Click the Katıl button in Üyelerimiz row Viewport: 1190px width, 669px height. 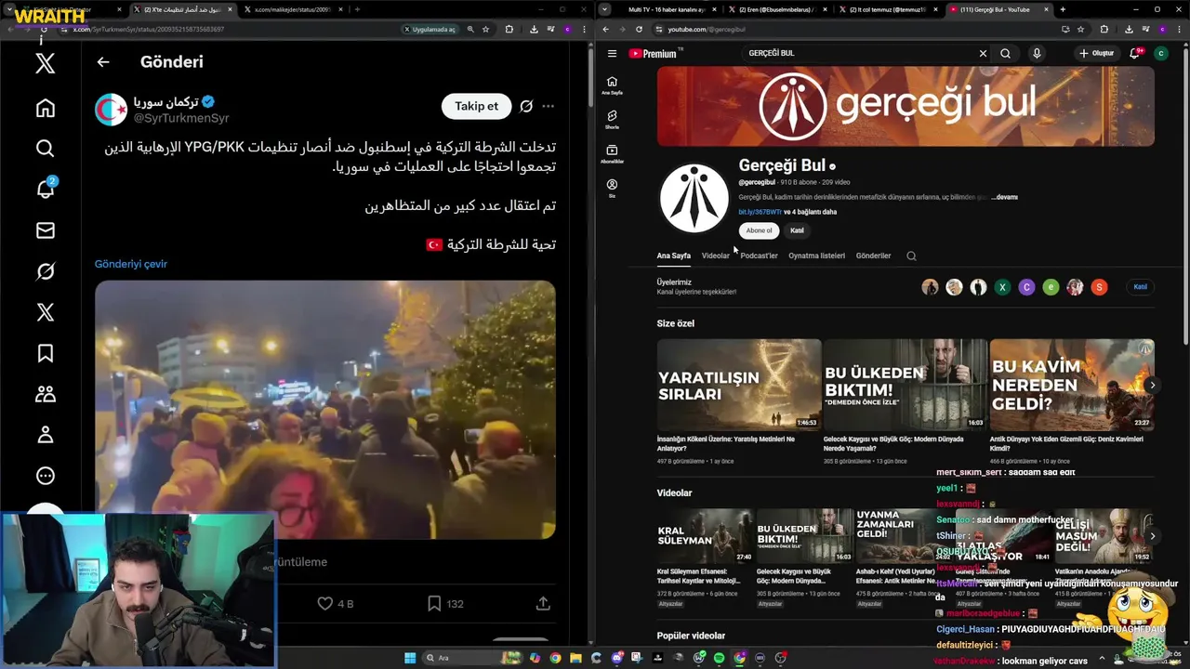click(1140, 287)
